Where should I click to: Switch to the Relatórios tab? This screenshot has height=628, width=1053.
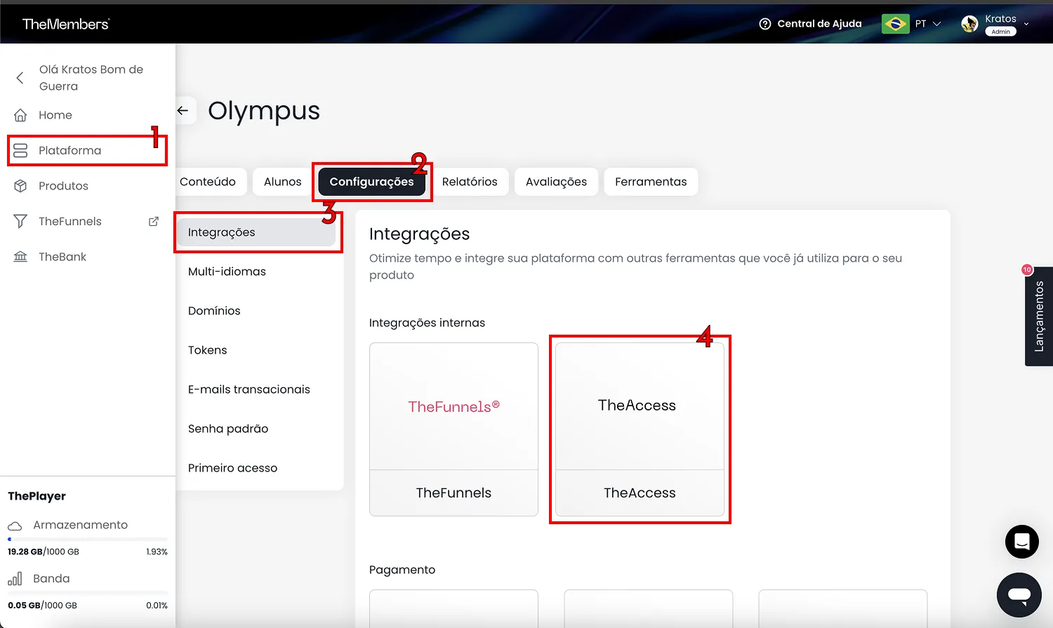[470, 182]
